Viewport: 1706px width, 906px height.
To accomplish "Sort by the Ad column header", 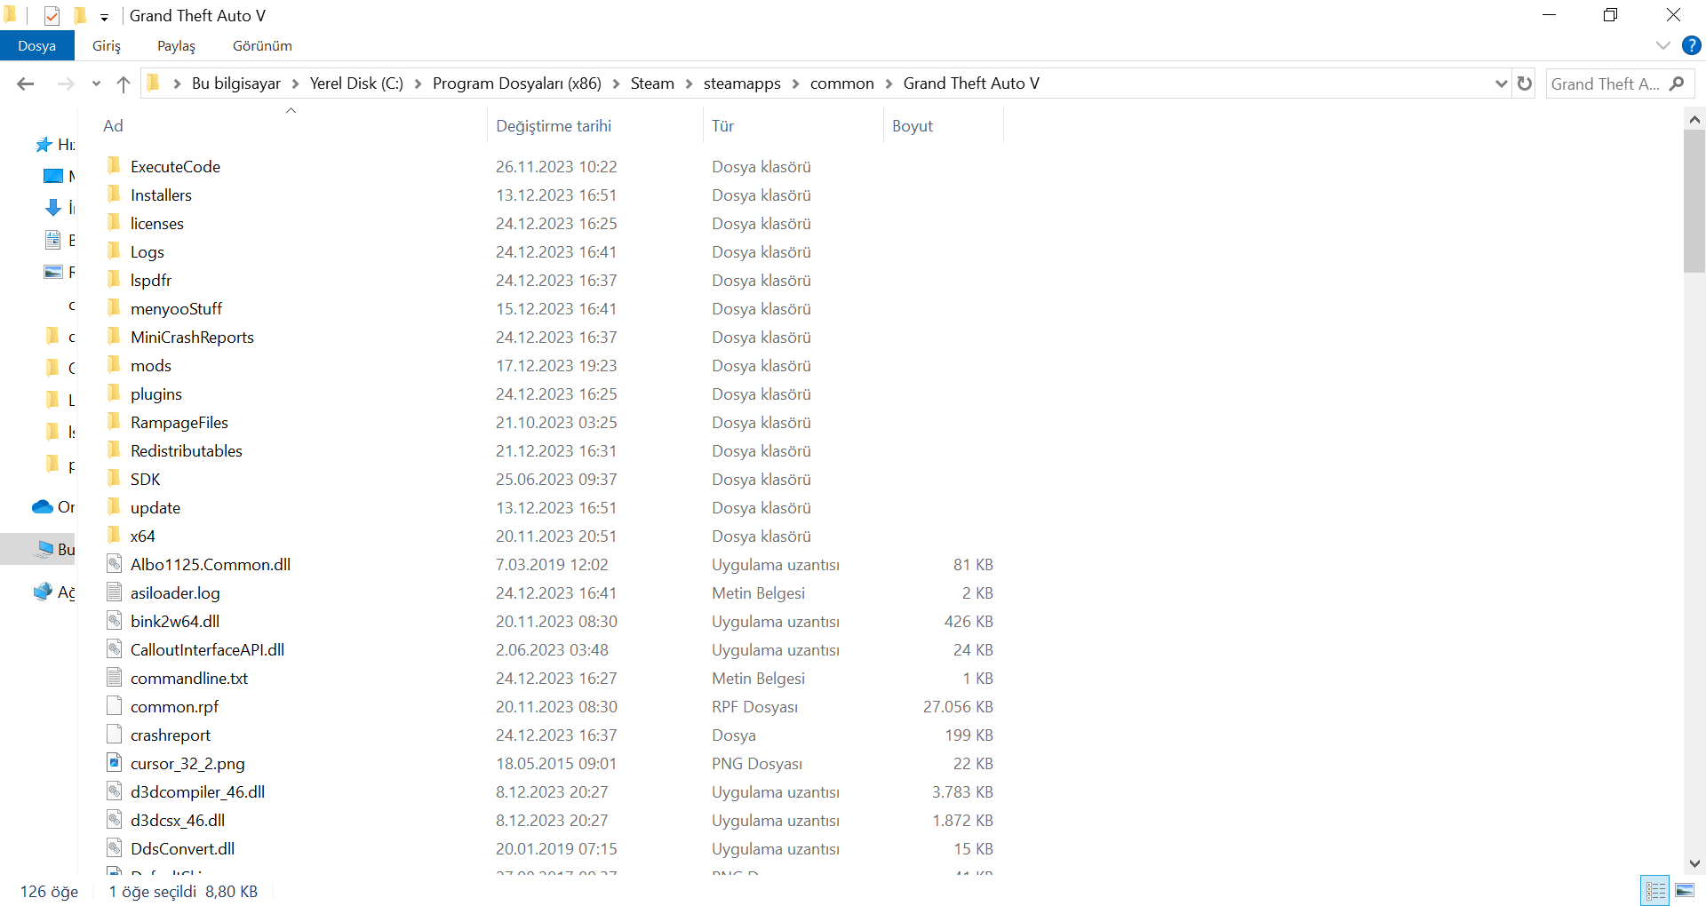I will pos(291,125).
